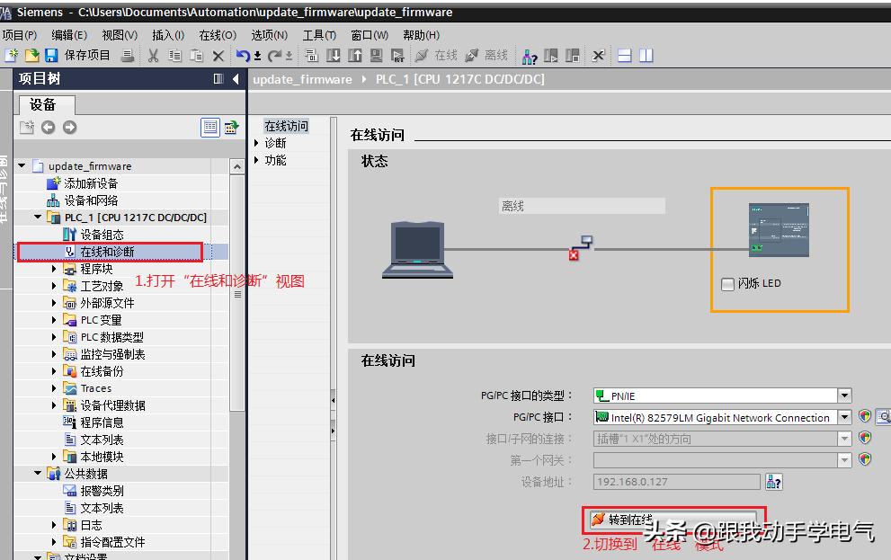
Task: Navigate forward in project tree
Action: point(69,128)
